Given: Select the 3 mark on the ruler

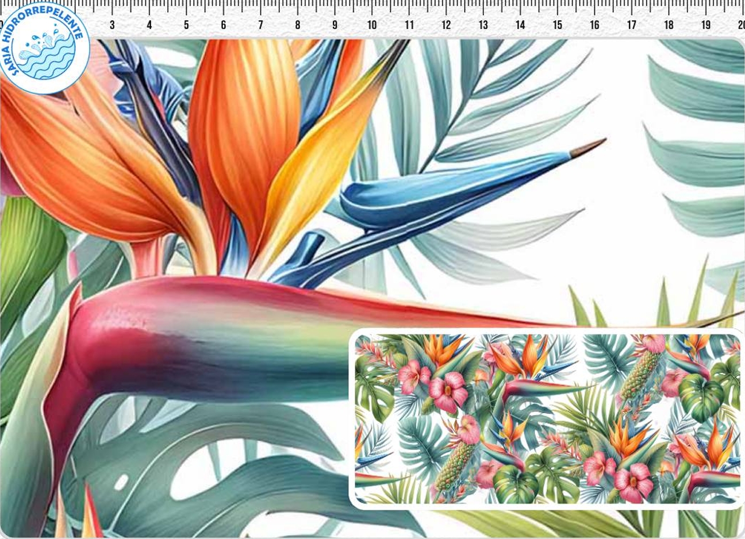Looking at the screenshot, I should (112, 25).
